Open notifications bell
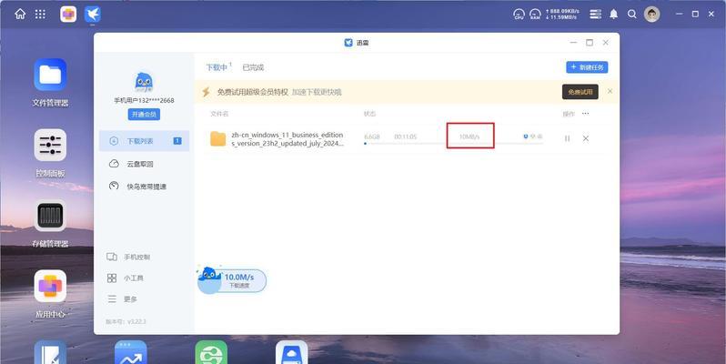The image size is (726, 364). click(x=613, y=15)
